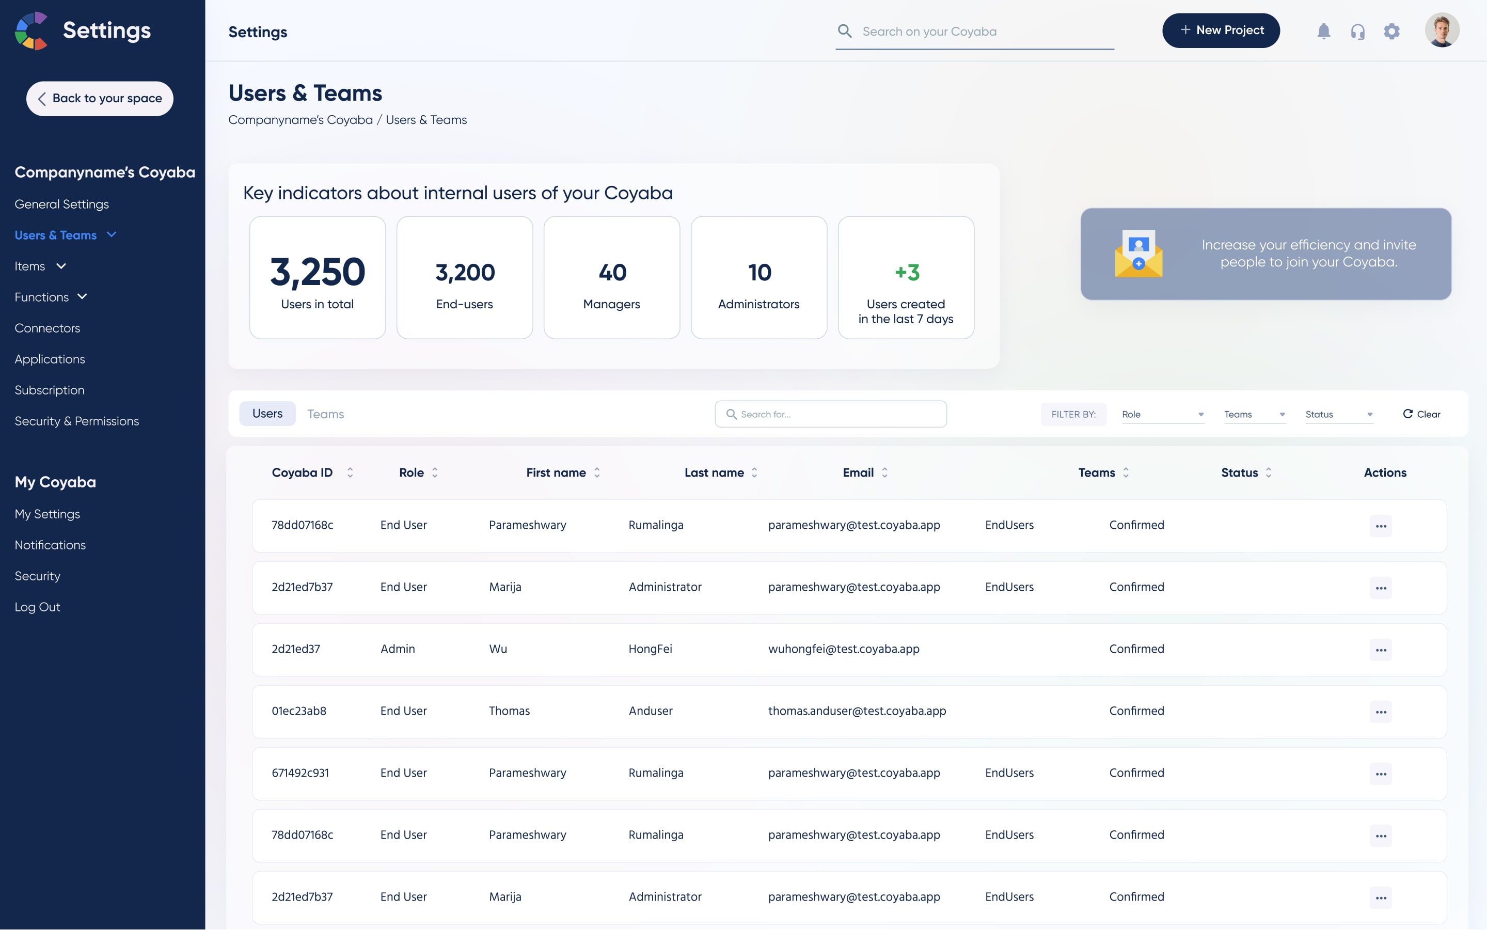Click Users created in last 7 days card
This screenshot has width=1487, height=930.
pos(906,277)
